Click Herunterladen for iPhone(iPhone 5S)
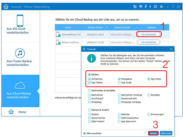This screenshot has width=183, height=137. [149, 34]
